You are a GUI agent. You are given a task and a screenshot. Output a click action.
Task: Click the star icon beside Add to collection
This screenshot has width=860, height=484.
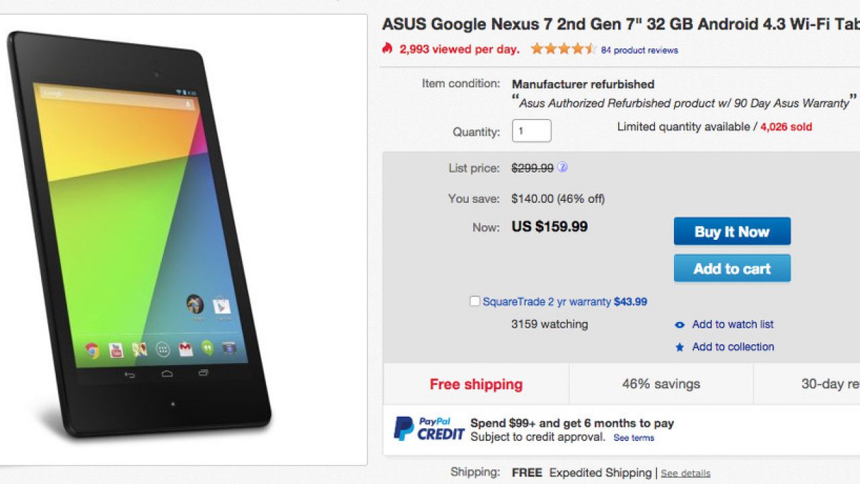click(679, 347)
